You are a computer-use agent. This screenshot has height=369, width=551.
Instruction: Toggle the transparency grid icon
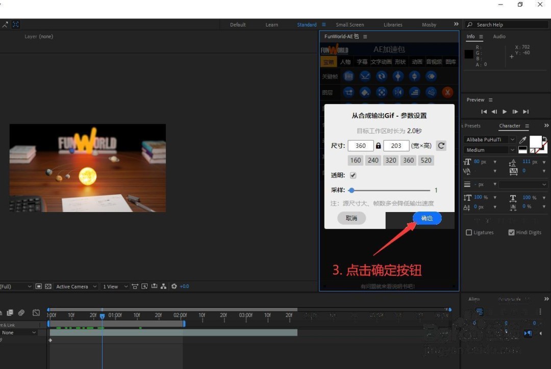[x=48, y=286]
